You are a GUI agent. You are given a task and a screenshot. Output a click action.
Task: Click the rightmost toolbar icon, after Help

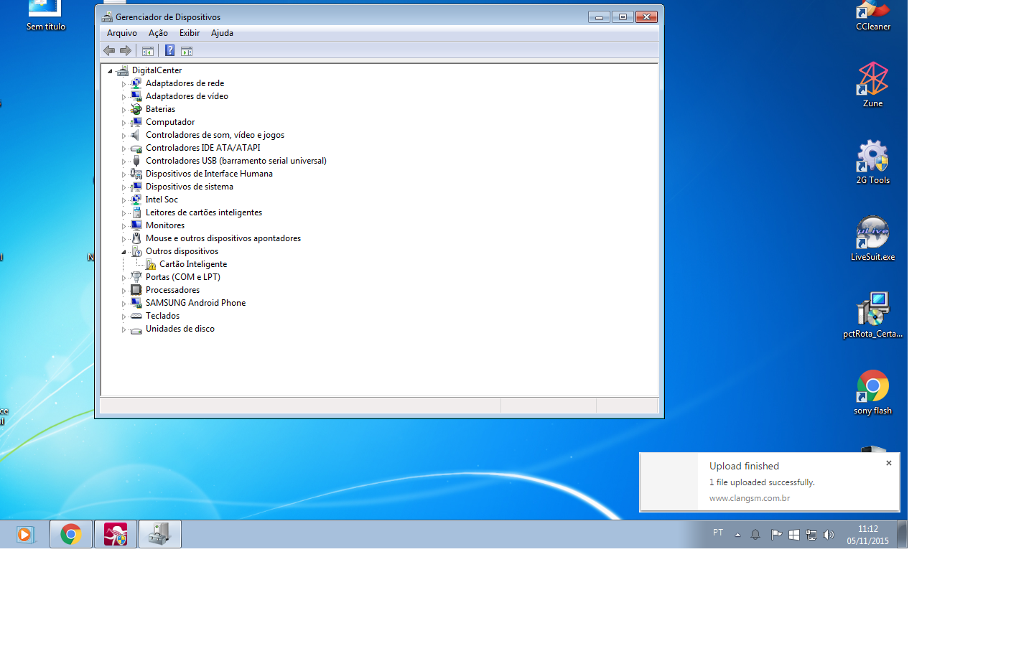(187, 51)
